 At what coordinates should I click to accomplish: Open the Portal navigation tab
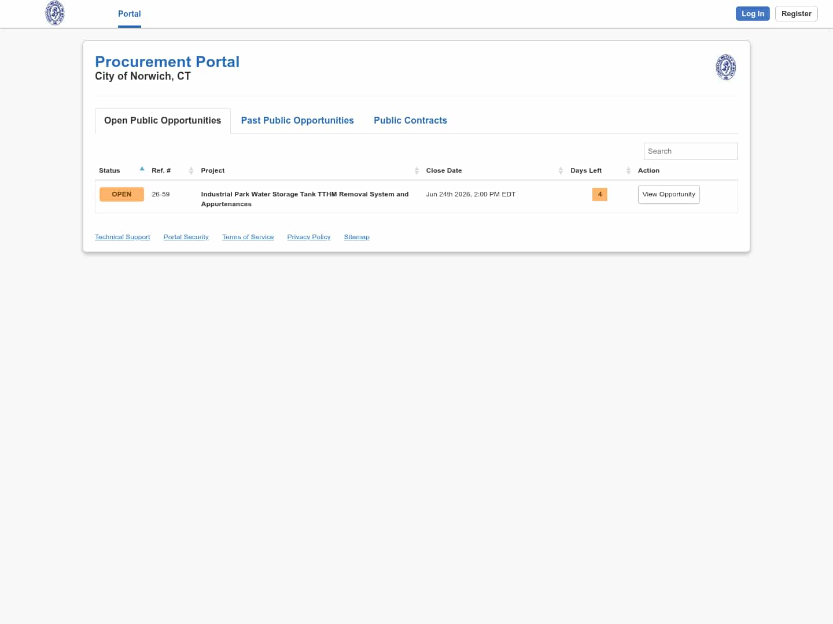pos(130,14)
